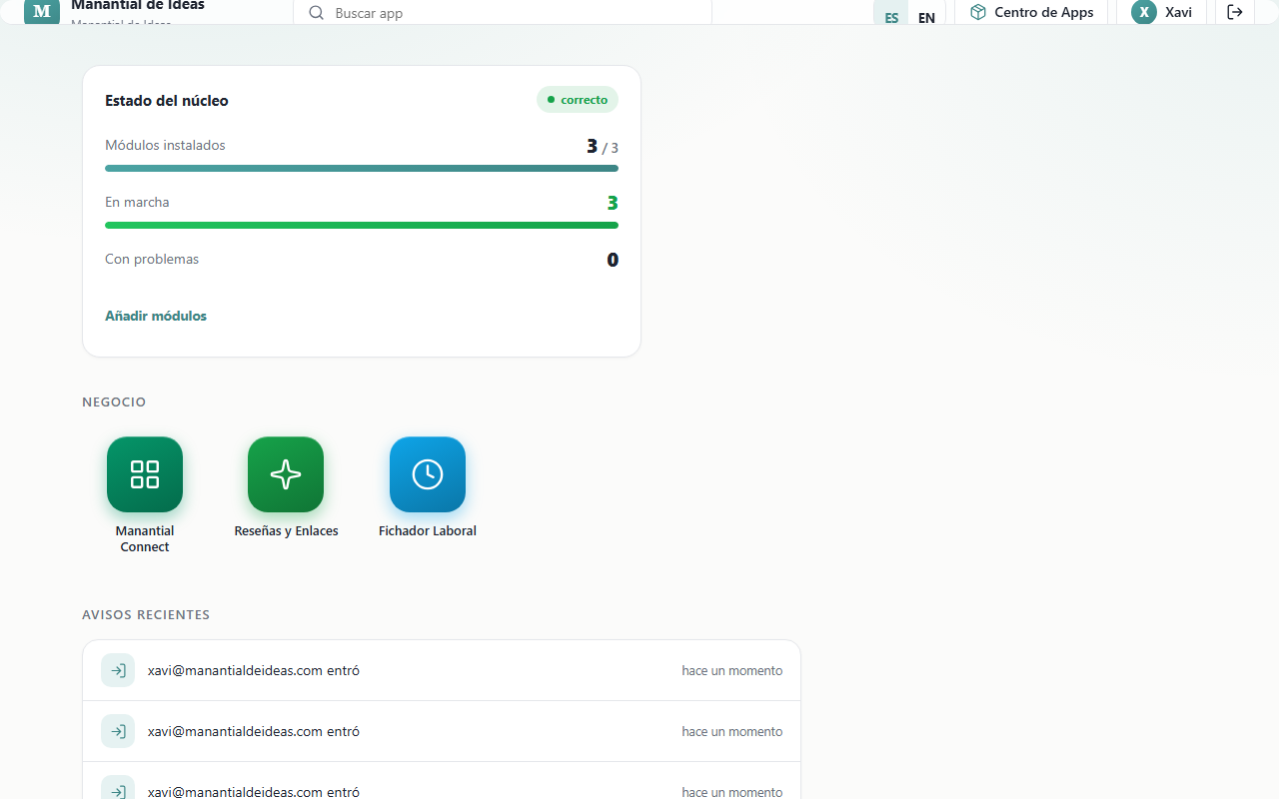The height and width of the screenshot is (799, 1279).
Task: Click the first login notice icon
Action: (118, 670)
